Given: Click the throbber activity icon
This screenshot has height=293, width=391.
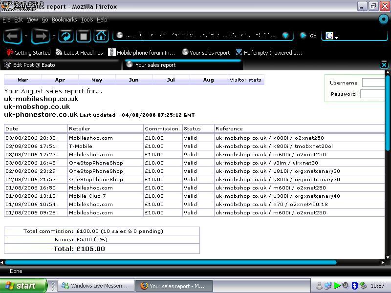Looking at the screenshot, I should click(384, 19).
